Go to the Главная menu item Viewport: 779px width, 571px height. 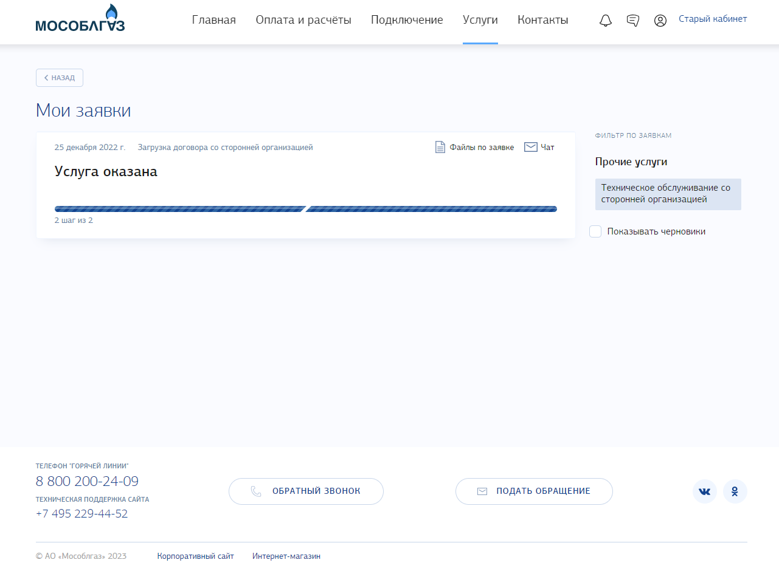tap(214, 20)
